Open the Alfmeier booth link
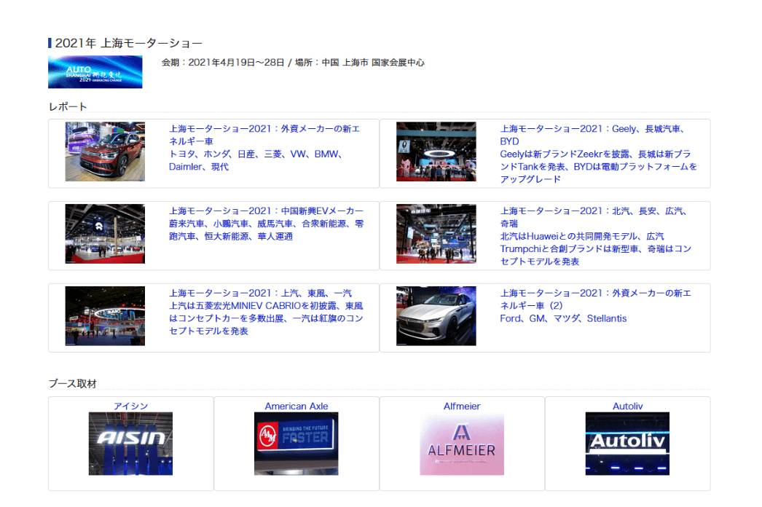 pos(462,406)
